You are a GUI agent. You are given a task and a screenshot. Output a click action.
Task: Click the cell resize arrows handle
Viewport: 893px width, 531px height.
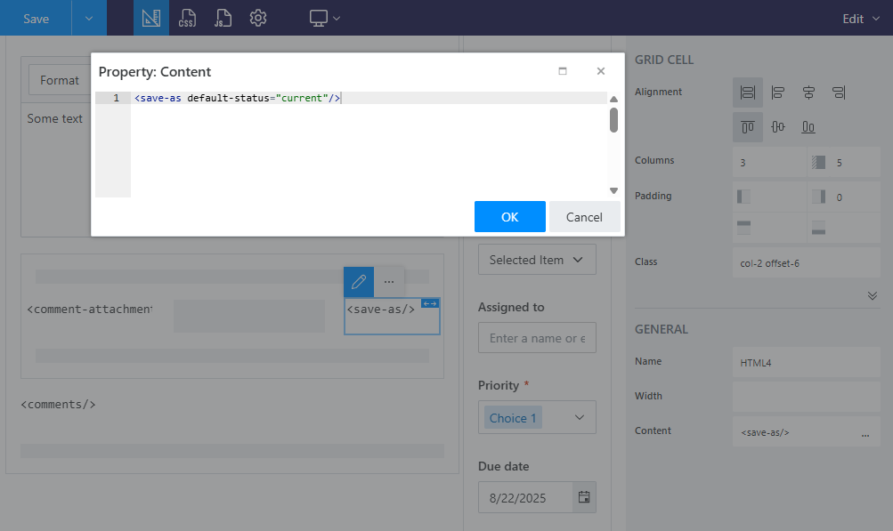430,303
